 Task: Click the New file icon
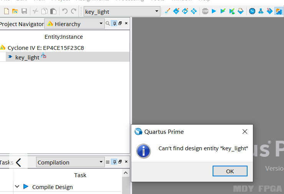[6, 12]
